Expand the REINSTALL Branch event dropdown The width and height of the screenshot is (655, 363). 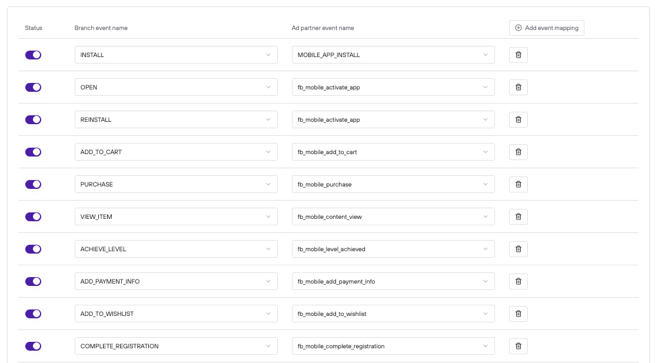176,119
